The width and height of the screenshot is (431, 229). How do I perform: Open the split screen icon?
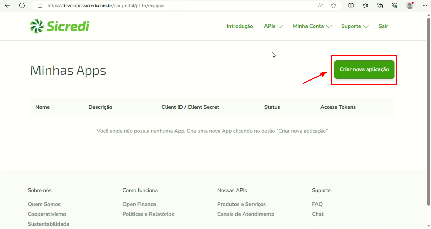tap(351, 6)
